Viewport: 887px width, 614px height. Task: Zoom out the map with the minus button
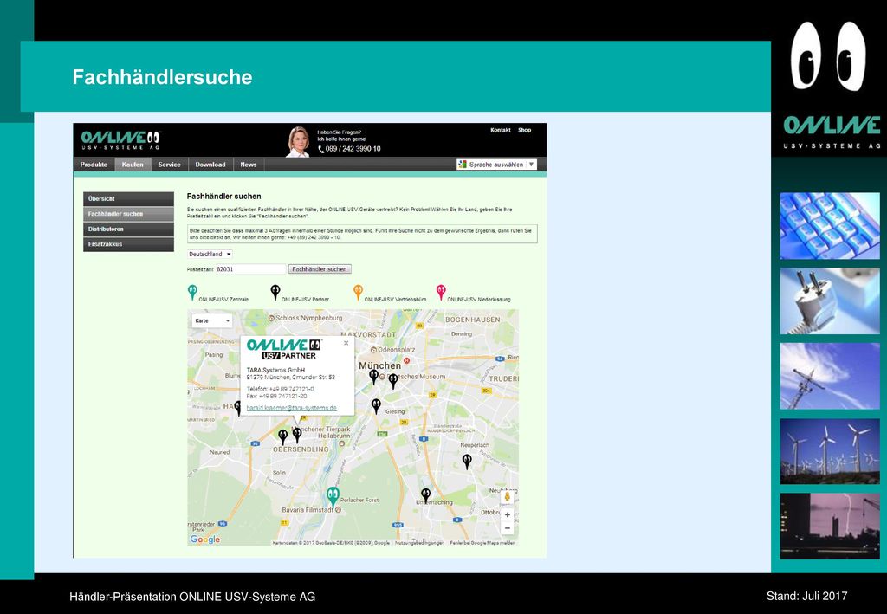(508, 528)
